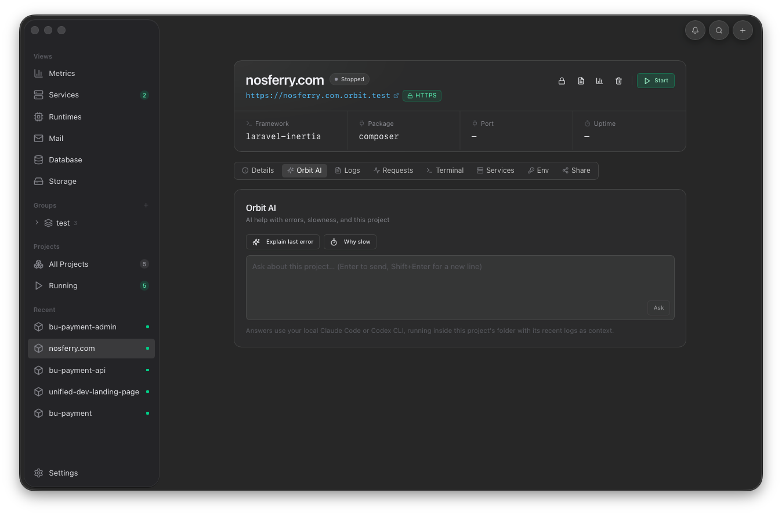The image size is (782, 515).
Task: Open the notifications bell icon
Action: [695, 30]
